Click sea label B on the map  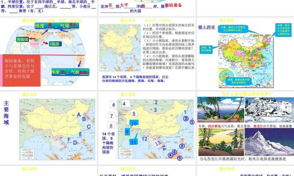pos(84,119)
